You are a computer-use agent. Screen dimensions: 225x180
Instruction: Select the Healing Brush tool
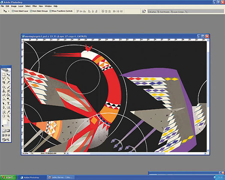[x=4, y=87]
